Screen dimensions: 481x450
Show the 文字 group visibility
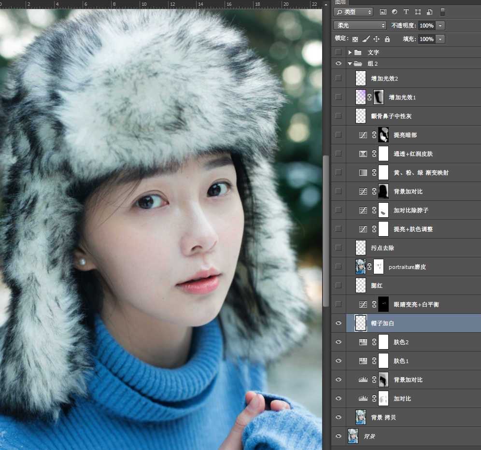[339, 52]
